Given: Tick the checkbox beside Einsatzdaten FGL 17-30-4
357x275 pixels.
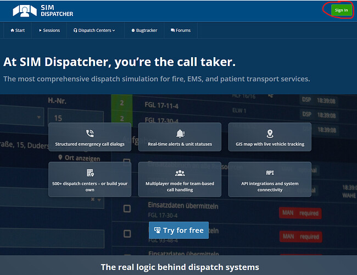Looking at the screenshot, I should [x=127, y=209].
